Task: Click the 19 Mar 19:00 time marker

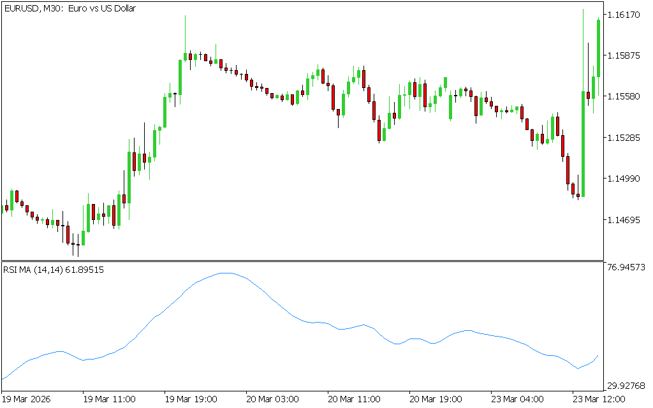Action: coord(191,399)
